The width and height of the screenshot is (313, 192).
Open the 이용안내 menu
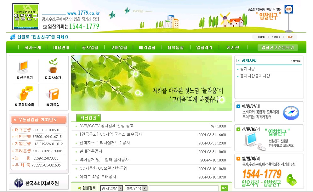[x=61, y=48]
